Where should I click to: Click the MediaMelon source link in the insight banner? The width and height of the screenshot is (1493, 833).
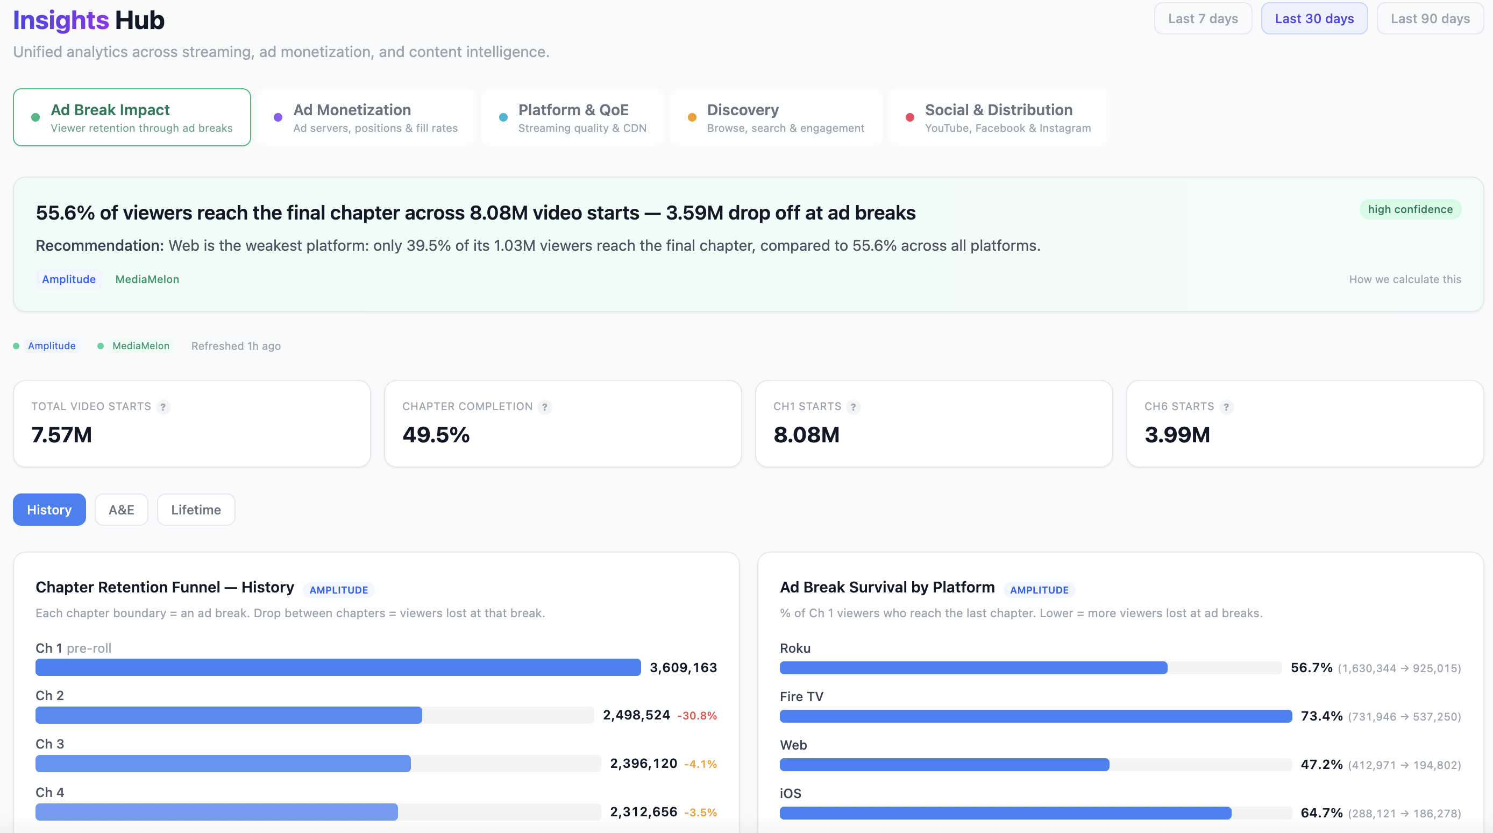147,279
